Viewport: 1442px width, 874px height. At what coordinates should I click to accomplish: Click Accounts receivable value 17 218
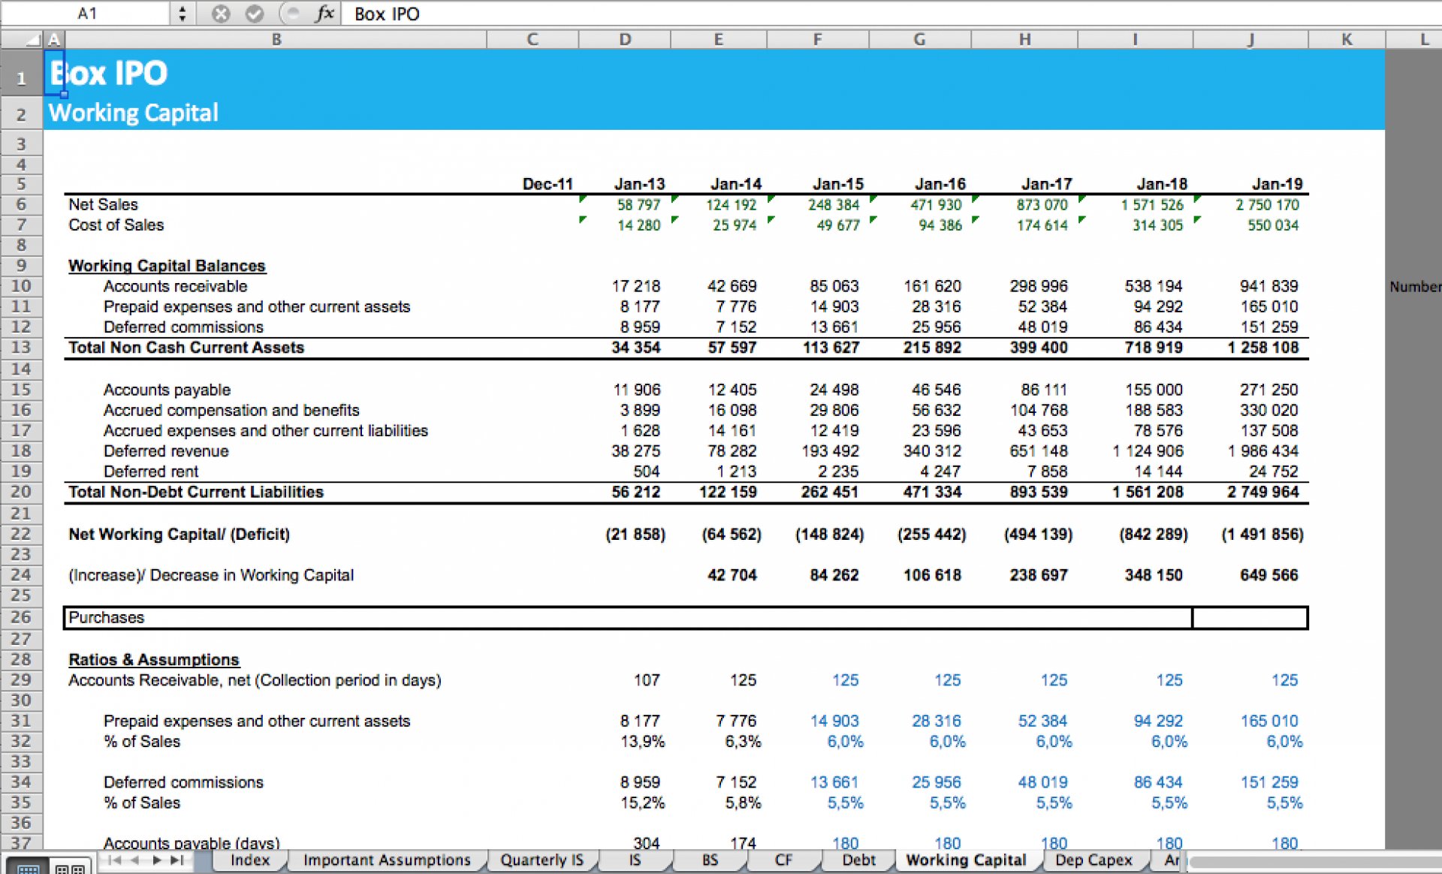click(x=636, y=286)
